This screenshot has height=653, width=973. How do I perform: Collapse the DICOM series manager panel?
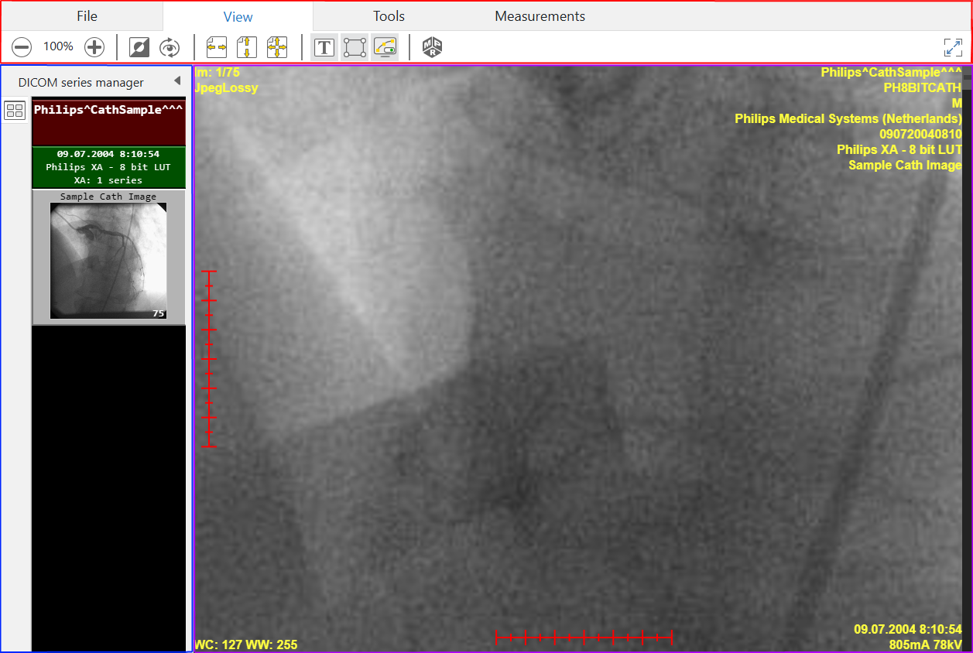point(177,80)
